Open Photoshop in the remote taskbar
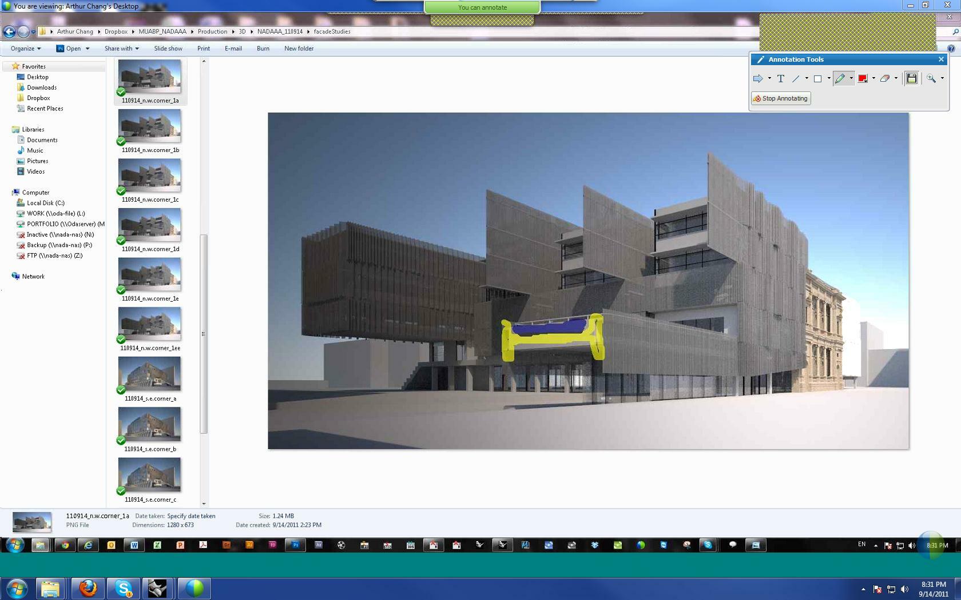The width and height of the screenshot is (961, 600). 295,545
